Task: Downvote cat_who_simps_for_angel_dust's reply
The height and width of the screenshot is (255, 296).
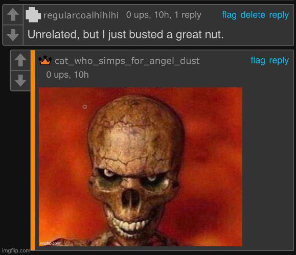Action: click(x=20, y=81)
